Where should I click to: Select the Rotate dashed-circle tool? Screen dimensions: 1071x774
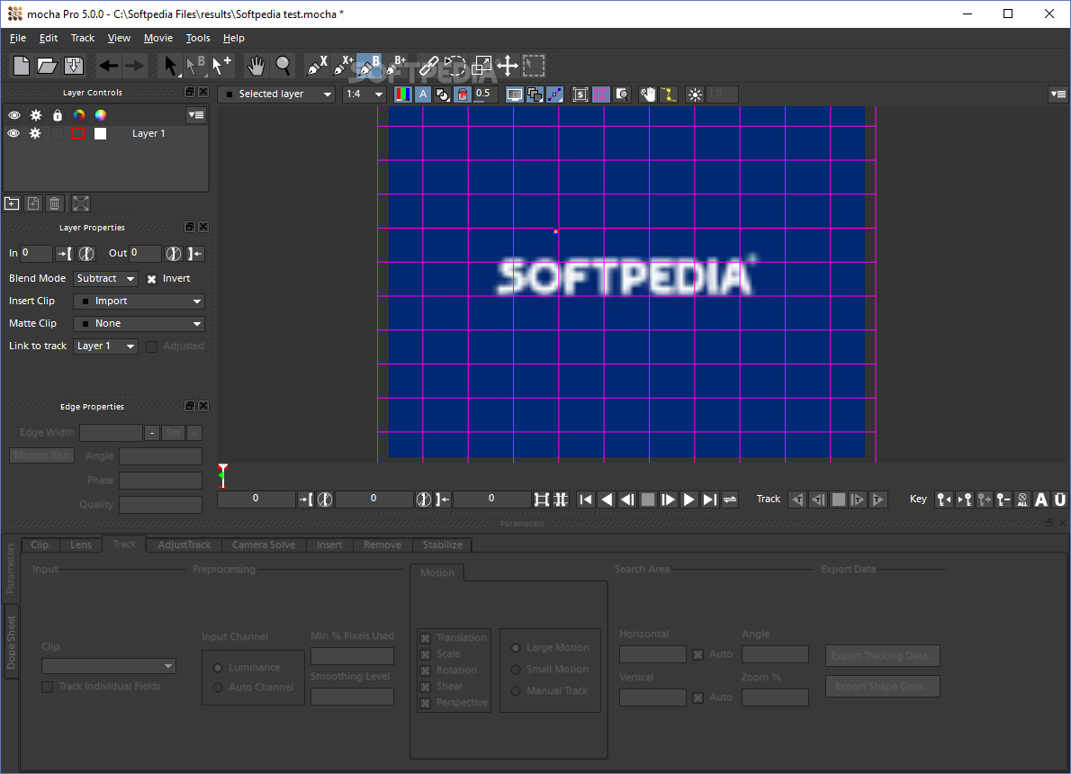point(454,66)
